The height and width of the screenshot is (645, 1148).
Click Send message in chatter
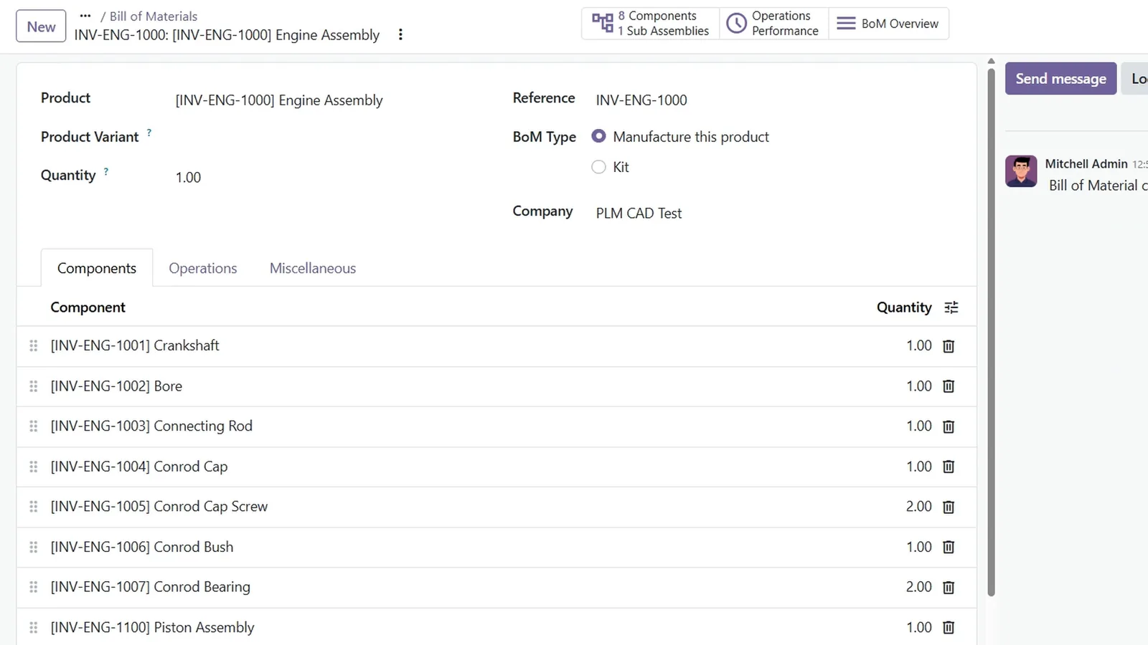coord(1060,79)
